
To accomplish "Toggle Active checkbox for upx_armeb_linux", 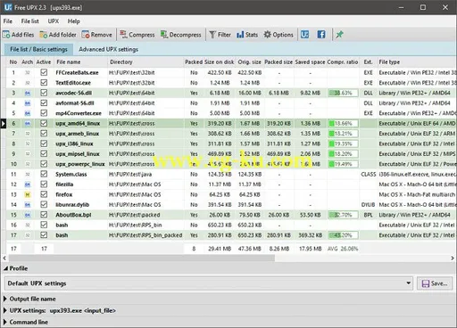I will point(44,133).
